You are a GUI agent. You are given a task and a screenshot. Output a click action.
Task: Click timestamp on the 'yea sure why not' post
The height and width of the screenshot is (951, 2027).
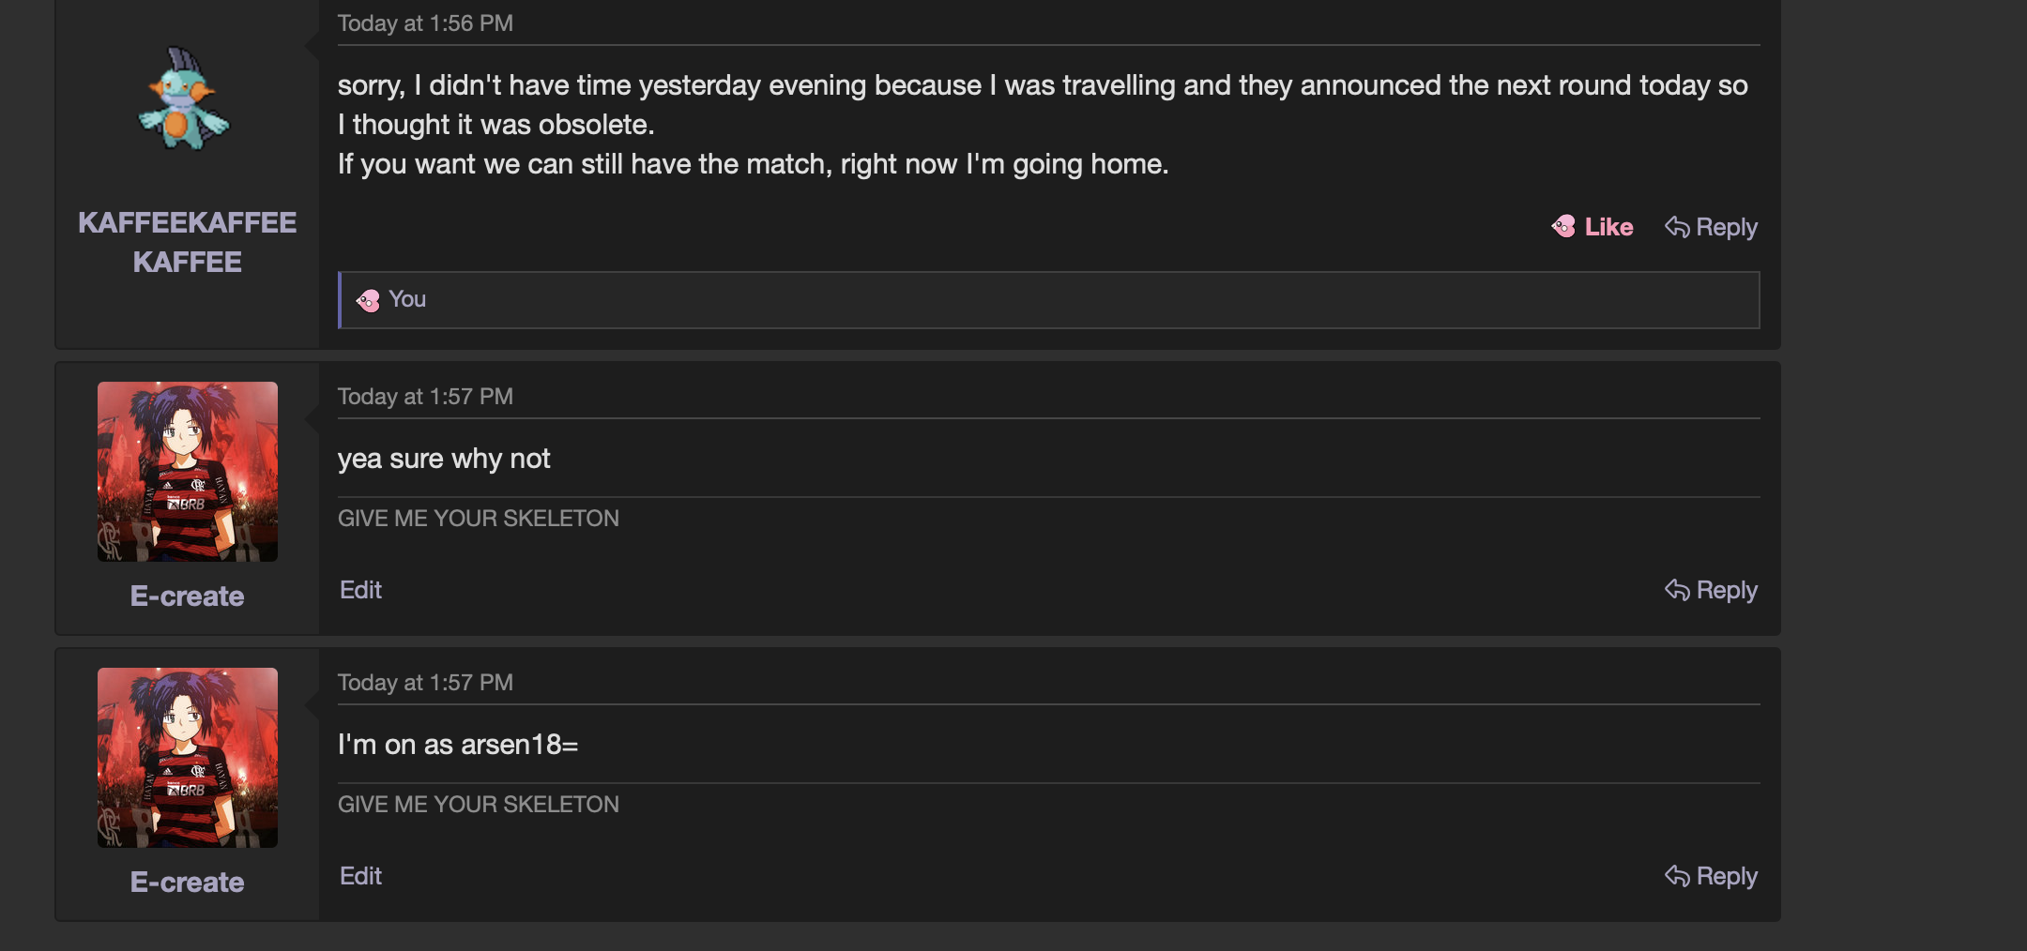425,397
